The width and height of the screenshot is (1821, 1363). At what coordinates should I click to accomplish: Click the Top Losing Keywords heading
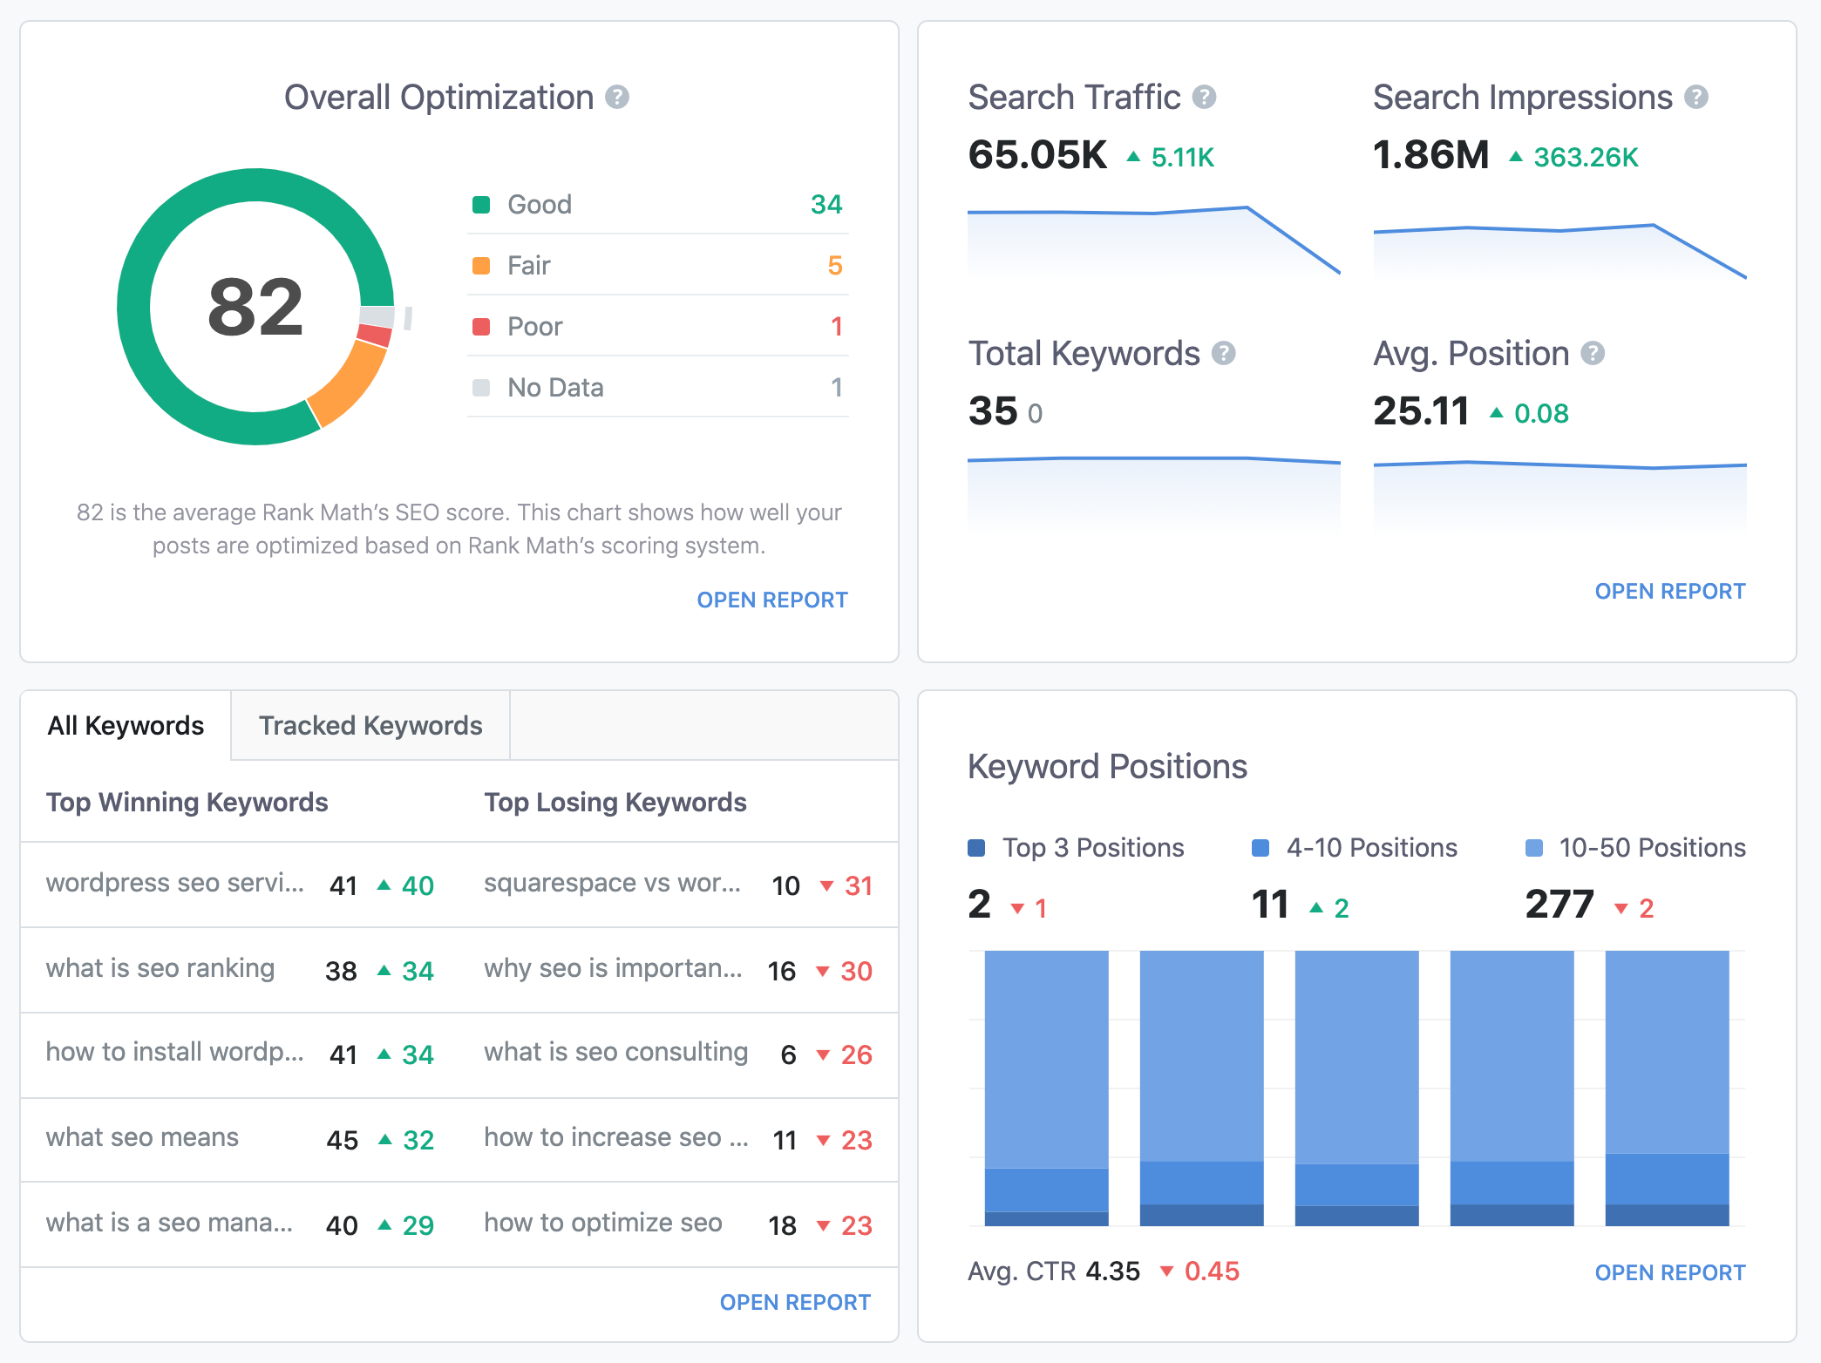click(x=615, y=803)
